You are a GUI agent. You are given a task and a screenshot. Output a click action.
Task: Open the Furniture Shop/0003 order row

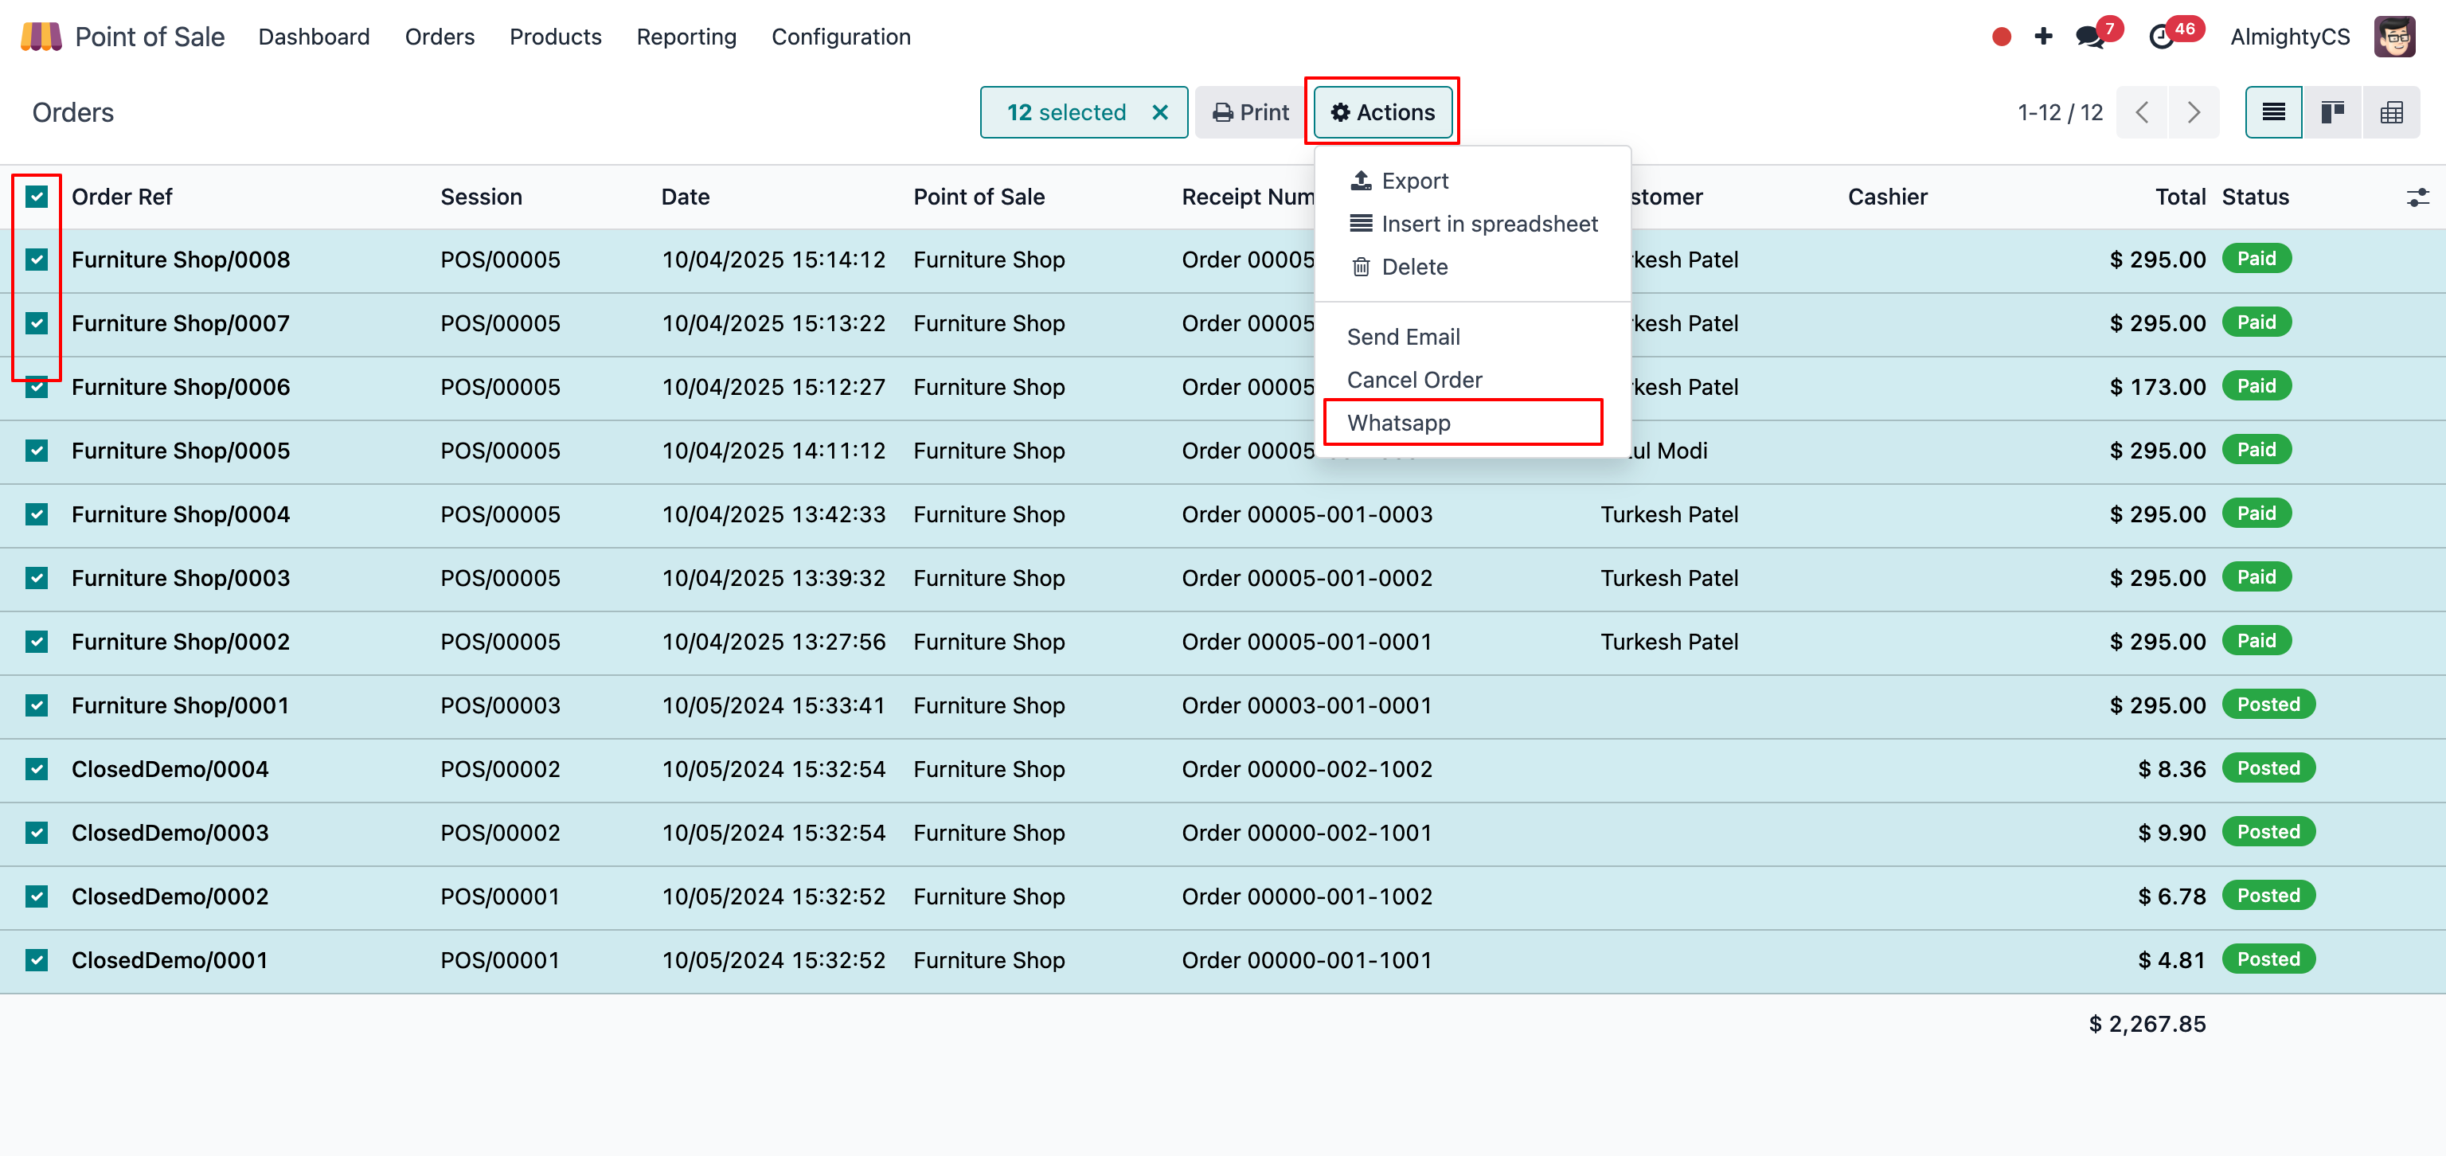tap(181, 578)
